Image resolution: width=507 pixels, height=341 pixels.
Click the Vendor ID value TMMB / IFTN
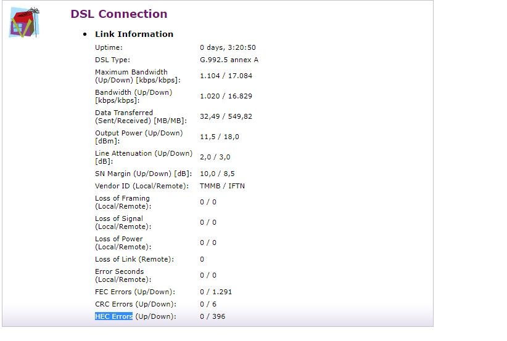coord(222,186)
